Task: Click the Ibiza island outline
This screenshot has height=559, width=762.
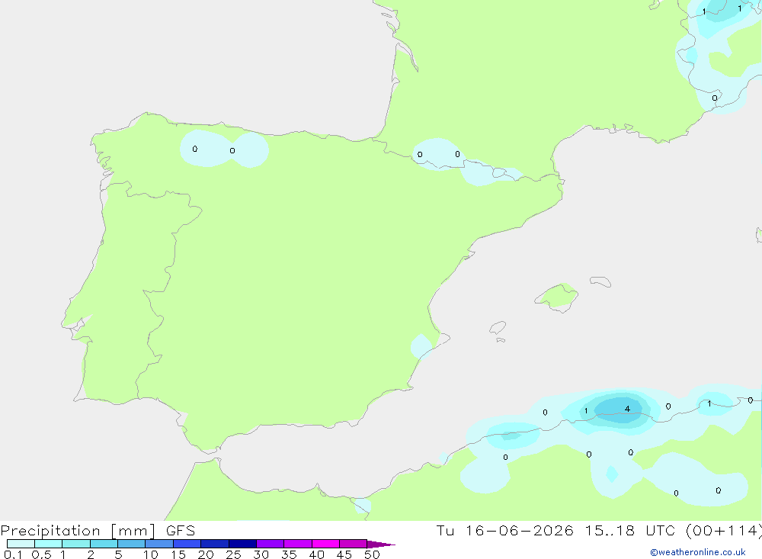Action: coord(498,328)
